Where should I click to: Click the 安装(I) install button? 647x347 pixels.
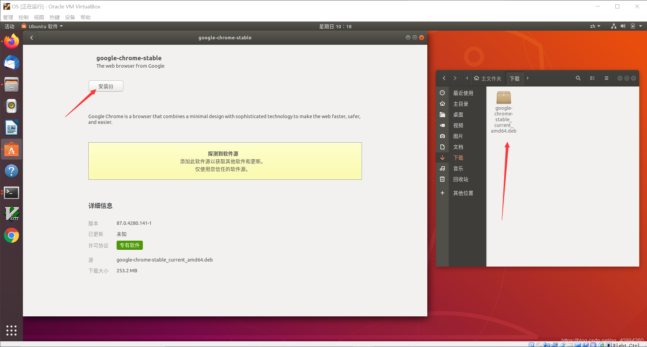pyautogui.click(x=106, y=86)
